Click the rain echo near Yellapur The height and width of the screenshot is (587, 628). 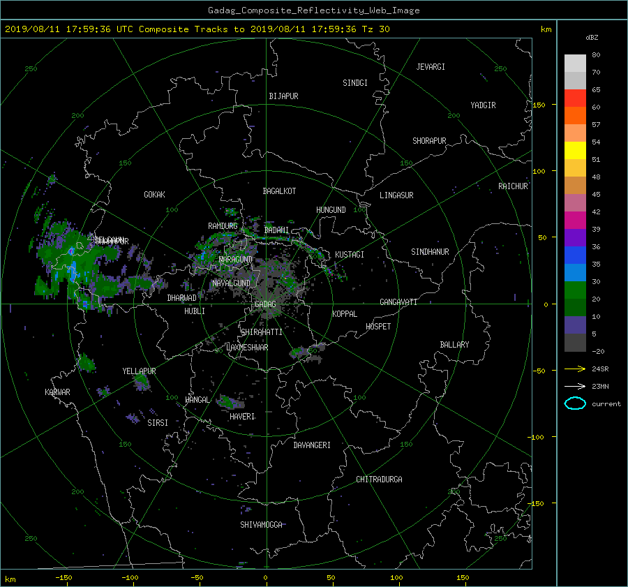click(142, 382)
